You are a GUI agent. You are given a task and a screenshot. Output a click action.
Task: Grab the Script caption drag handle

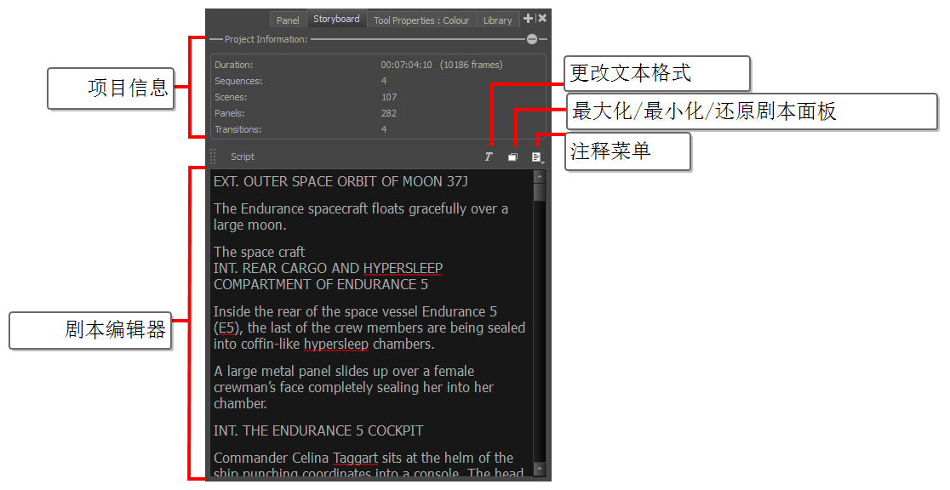[213, 157]
